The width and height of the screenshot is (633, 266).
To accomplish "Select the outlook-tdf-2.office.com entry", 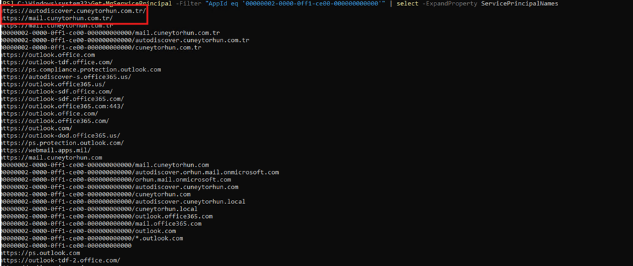I will (60, 260).
